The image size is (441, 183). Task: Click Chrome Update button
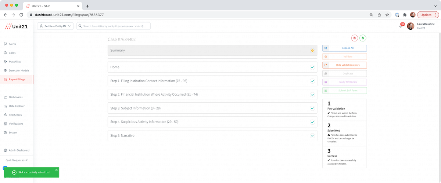tap(427, 15)
